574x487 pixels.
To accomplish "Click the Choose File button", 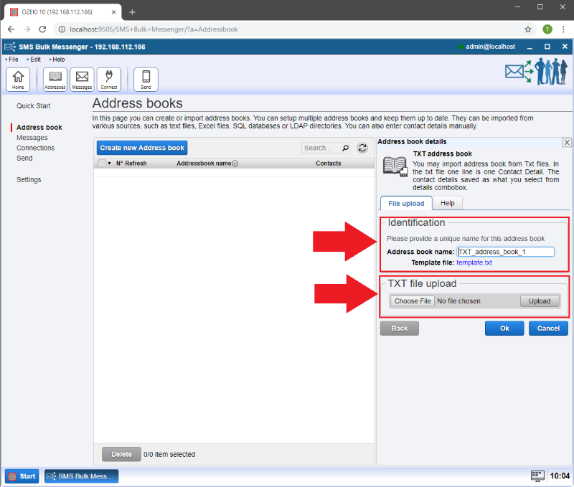I will point(413,301).
